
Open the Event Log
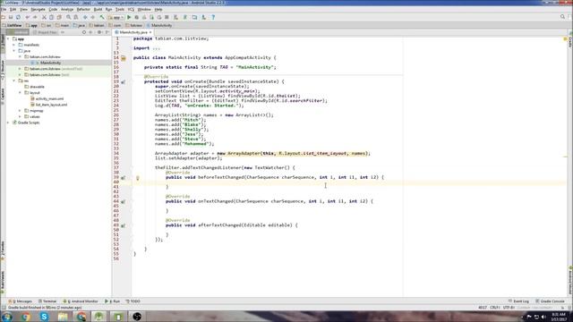[519, 301]
